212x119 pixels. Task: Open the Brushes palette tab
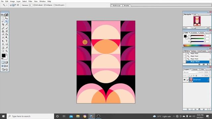pyautogui.click(x=127, y=6)
